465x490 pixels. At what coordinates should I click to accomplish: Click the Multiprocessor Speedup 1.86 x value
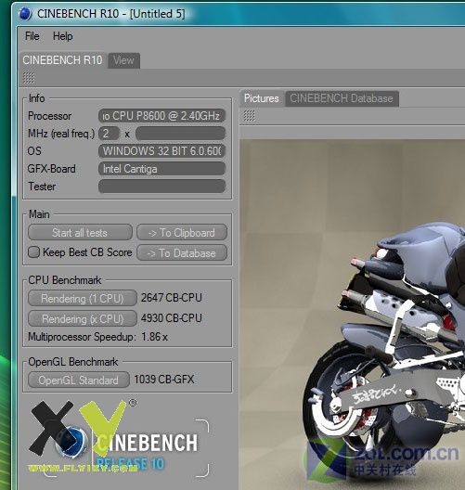click(x=154, y=337)
